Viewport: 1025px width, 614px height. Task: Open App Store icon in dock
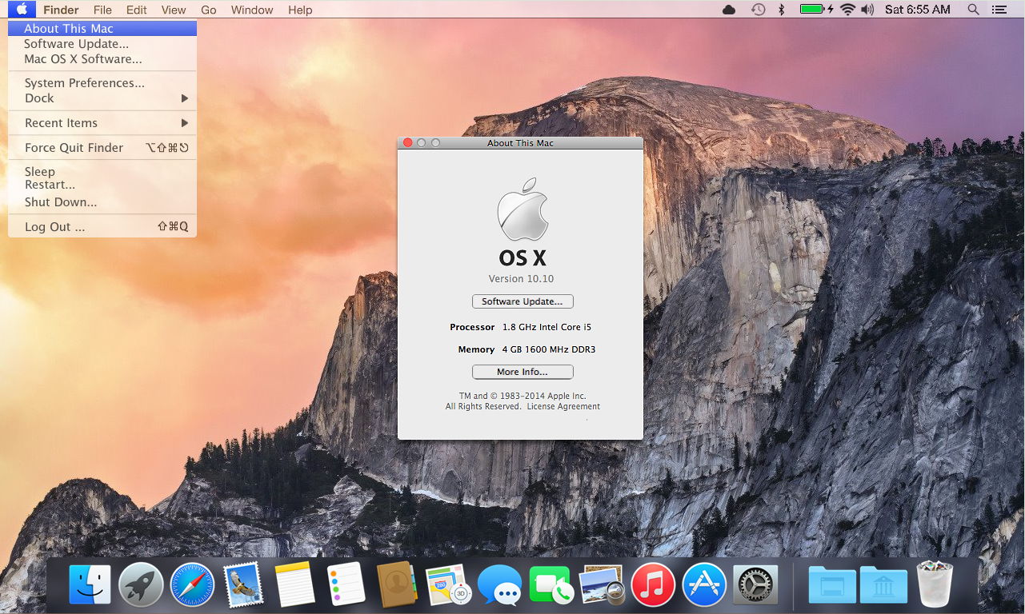click(704, 584)
